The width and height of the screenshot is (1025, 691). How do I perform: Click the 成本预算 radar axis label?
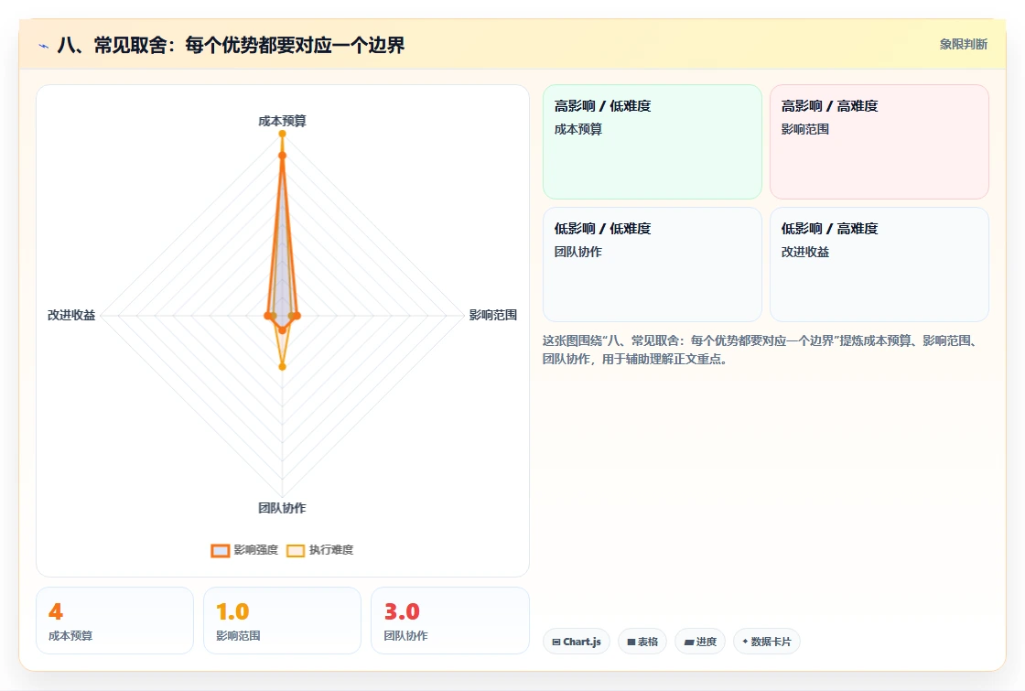(x=283, y=121)
